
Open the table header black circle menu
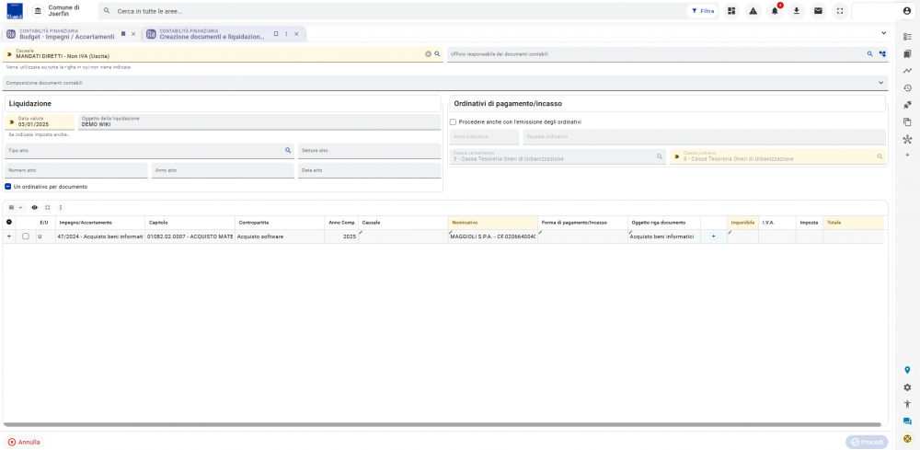tap(9, 223)
